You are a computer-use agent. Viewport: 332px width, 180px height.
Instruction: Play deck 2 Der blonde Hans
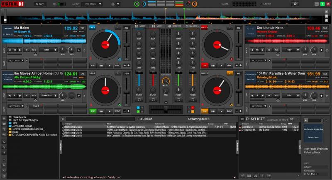221,66
